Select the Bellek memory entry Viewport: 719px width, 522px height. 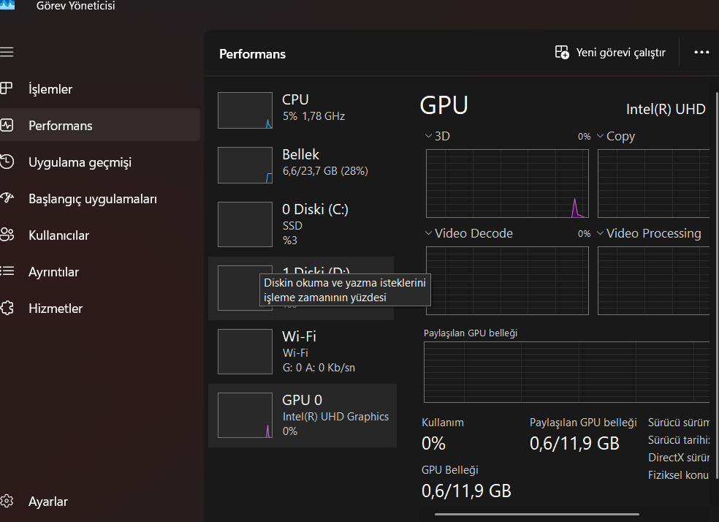click(301, 164)
